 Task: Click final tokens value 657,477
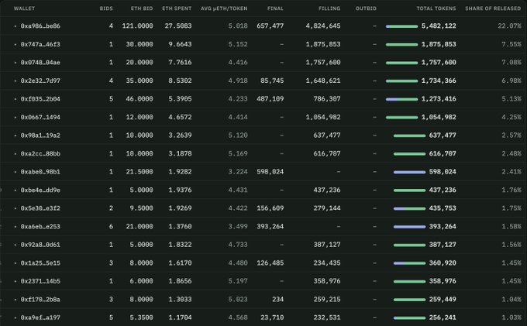[270, 26]
